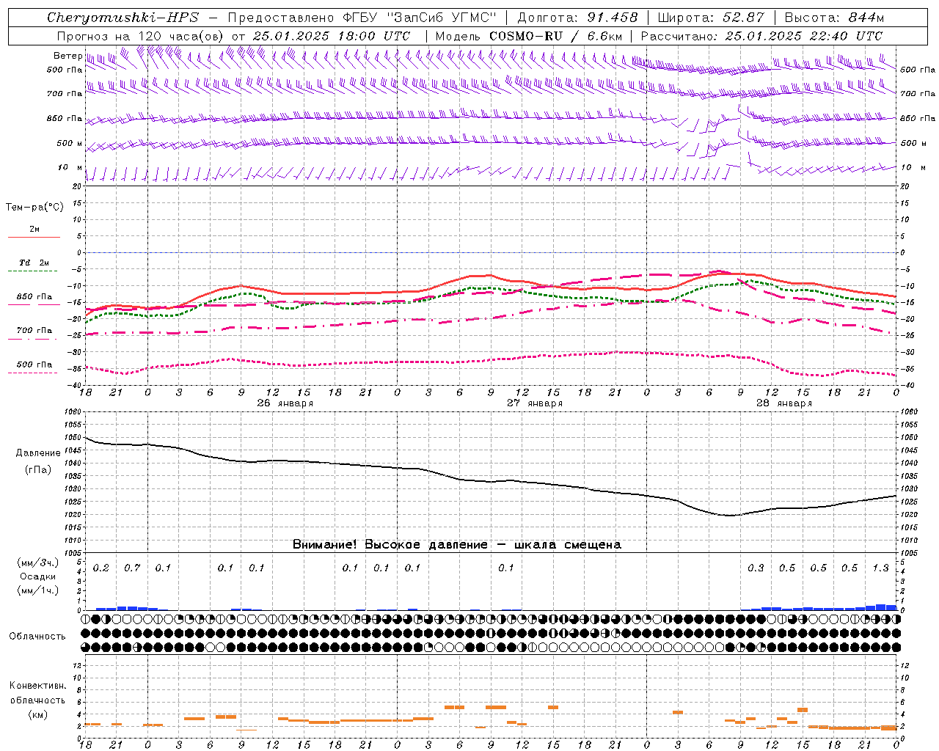The width and height of the screenshot is (939, 751).
Task: Click 'Прогноз на 120 часа(ов)' forecast header
Action: coord(140,36)
